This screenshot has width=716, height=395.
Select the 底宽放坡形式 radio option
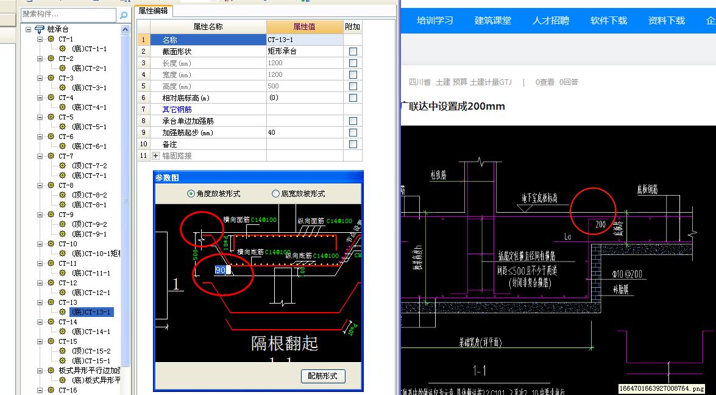pyautogui.click(x=275, y=194)
